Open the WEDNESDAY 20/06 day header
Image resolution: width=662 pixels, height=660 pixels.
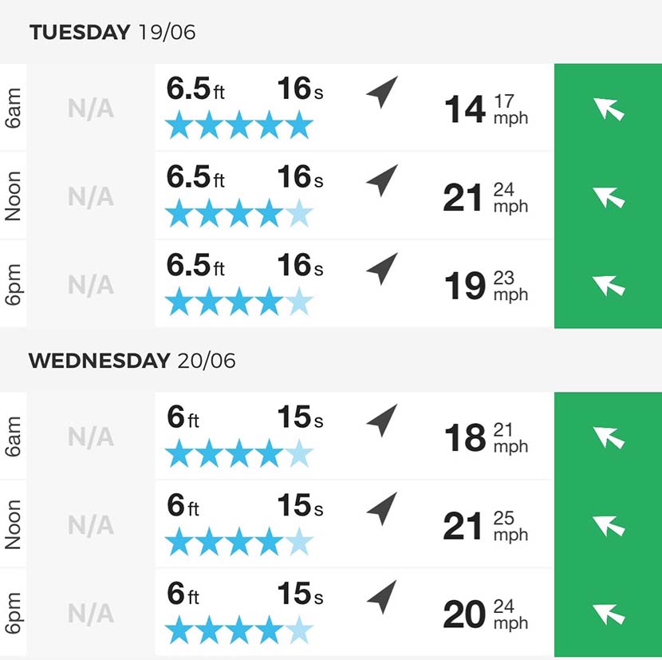click(132, 361)
